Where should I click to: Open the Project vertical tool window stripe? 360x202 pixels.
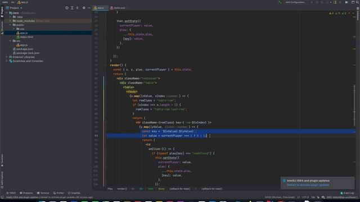pos(2,12)
